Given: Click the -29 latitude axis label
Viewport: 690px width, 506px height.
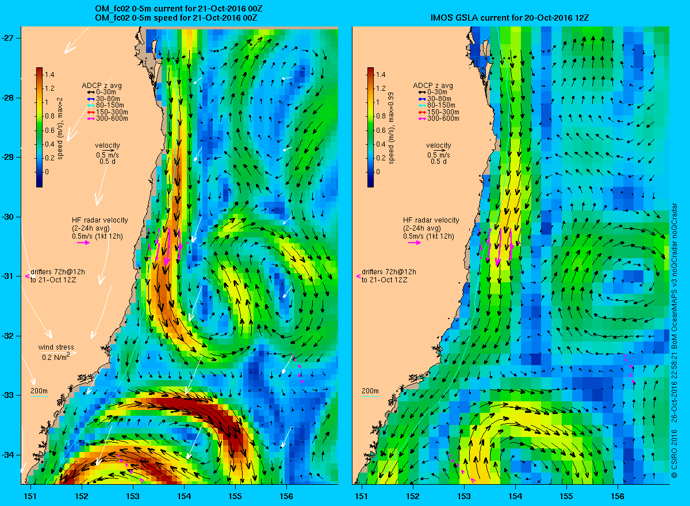Looking at the screenshot, I should [7, 157].
